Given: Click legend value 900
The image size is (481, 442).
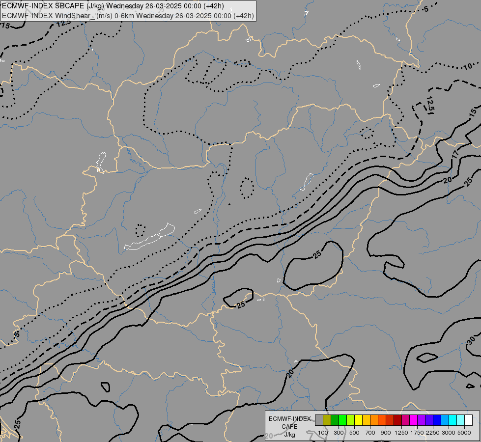Looking at the screenshot, I should 386,433.
